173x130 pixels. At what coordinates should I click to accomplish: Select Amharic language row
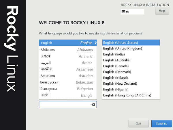coord(68,56)
